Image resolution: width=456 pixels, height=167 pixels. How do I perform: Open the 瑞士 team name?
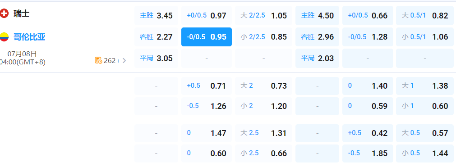[x=21, y=14]
